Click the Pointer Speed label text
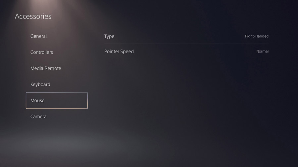The image size is (298, 167). coord(119,51)
